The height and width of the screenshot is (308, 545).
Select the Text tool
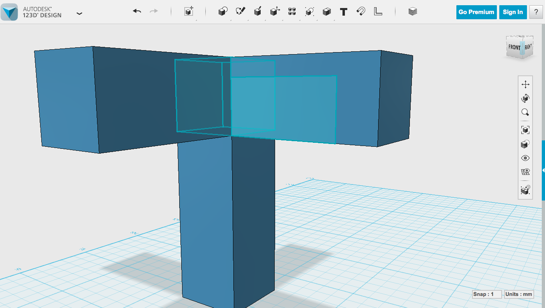click(x=344, y=12)
